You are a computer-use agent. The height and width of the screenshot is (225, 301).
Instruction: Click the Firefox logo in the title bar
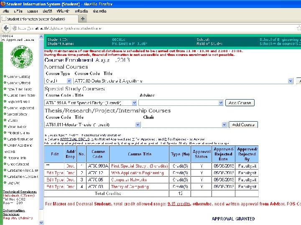(x=3, y=4)
